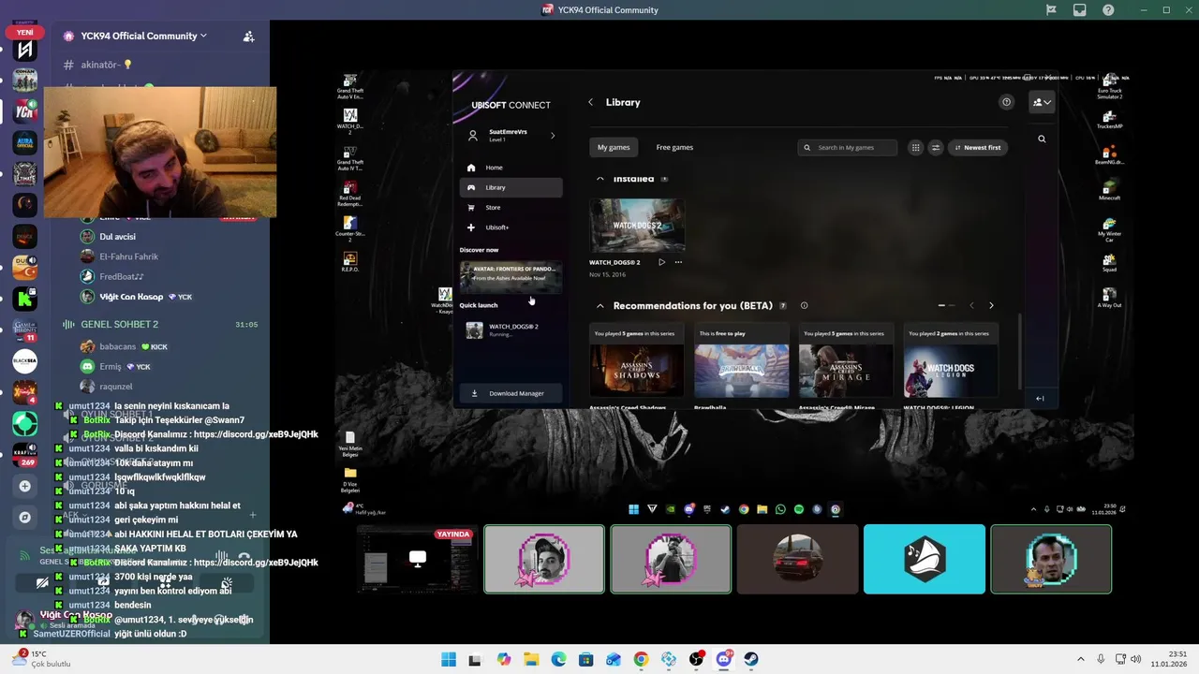This screenshot has height=674, width=1199.
Task: Open Ubisoft+ in the sidebar
Action: click(511, 227)
